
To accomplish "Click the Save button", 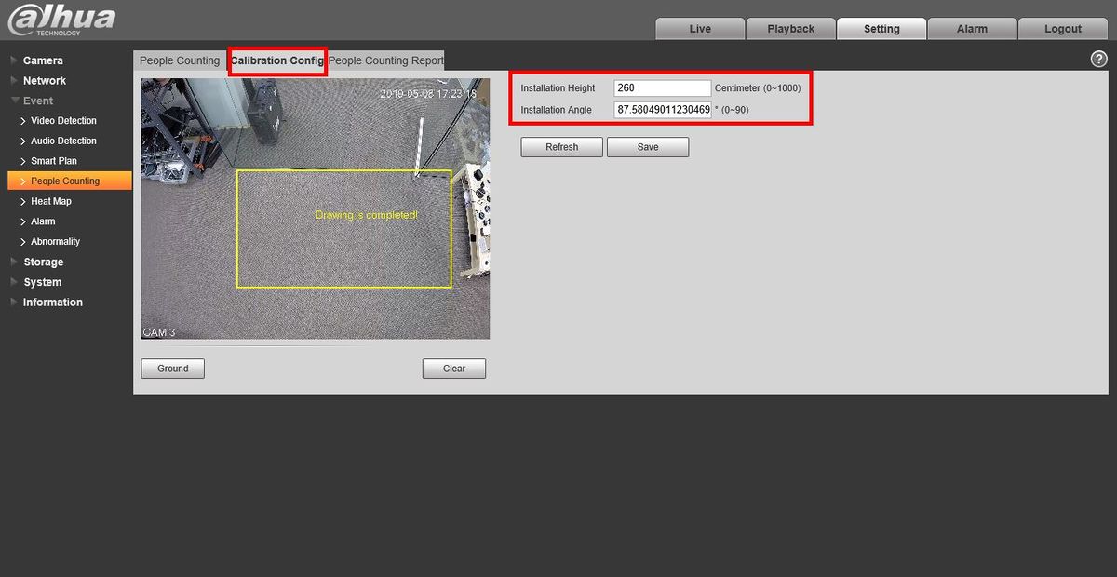I will click(x=648, y=147).
